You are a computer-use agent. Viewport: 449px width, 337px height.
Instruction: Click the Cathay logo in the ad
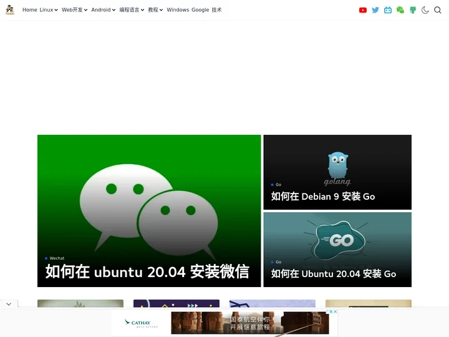pos(141,323)
